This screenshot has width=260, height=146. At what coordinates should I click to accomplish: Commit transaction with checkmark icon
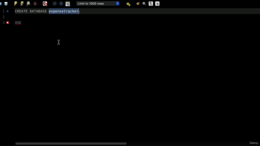54,4
